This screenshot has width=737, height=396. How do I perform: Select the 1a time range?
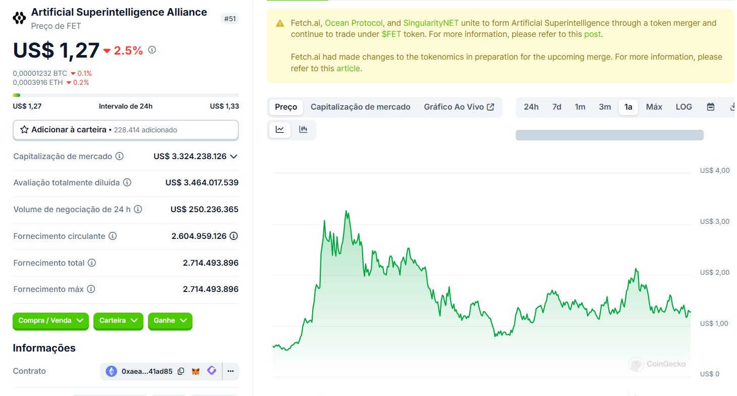click(628, 107)
